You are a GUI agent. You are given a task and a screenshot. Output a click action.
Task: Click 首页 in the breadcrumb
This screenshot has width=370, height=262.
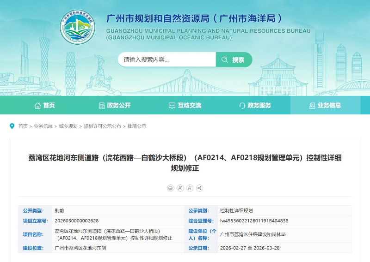pos(23,126)
